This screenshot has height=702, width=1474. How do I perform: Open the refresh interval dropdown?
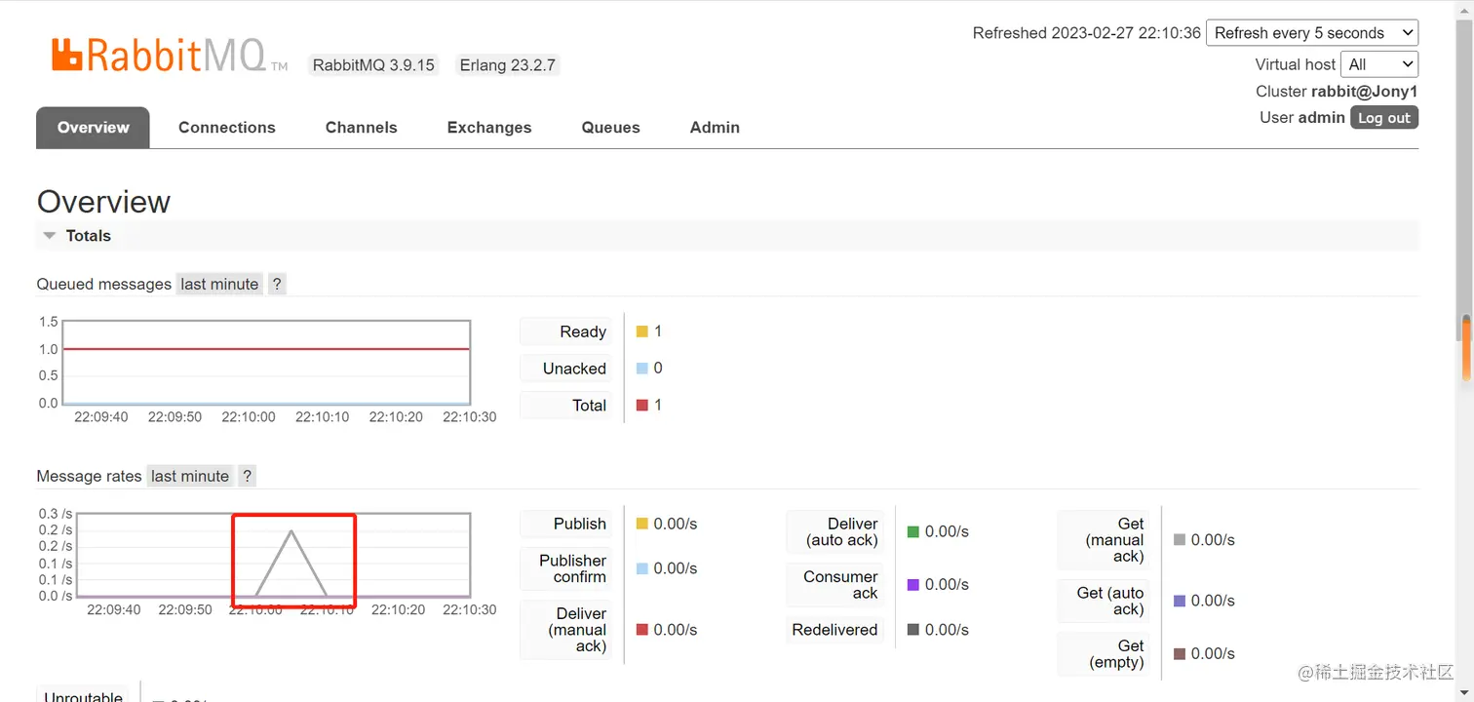pos(1312,32)
